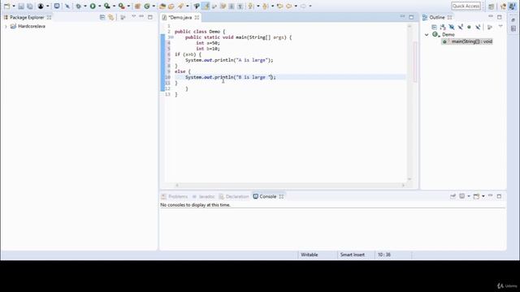This screenshot has height=292, width=520.
Task: Click the New file toolbar icon
Action: (7, 6)
